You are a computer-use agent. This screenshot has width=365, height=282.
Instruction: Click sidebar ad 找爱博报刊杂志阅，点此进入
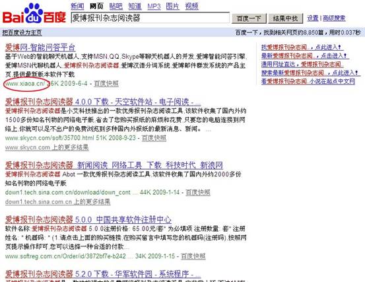click(302, 48)
